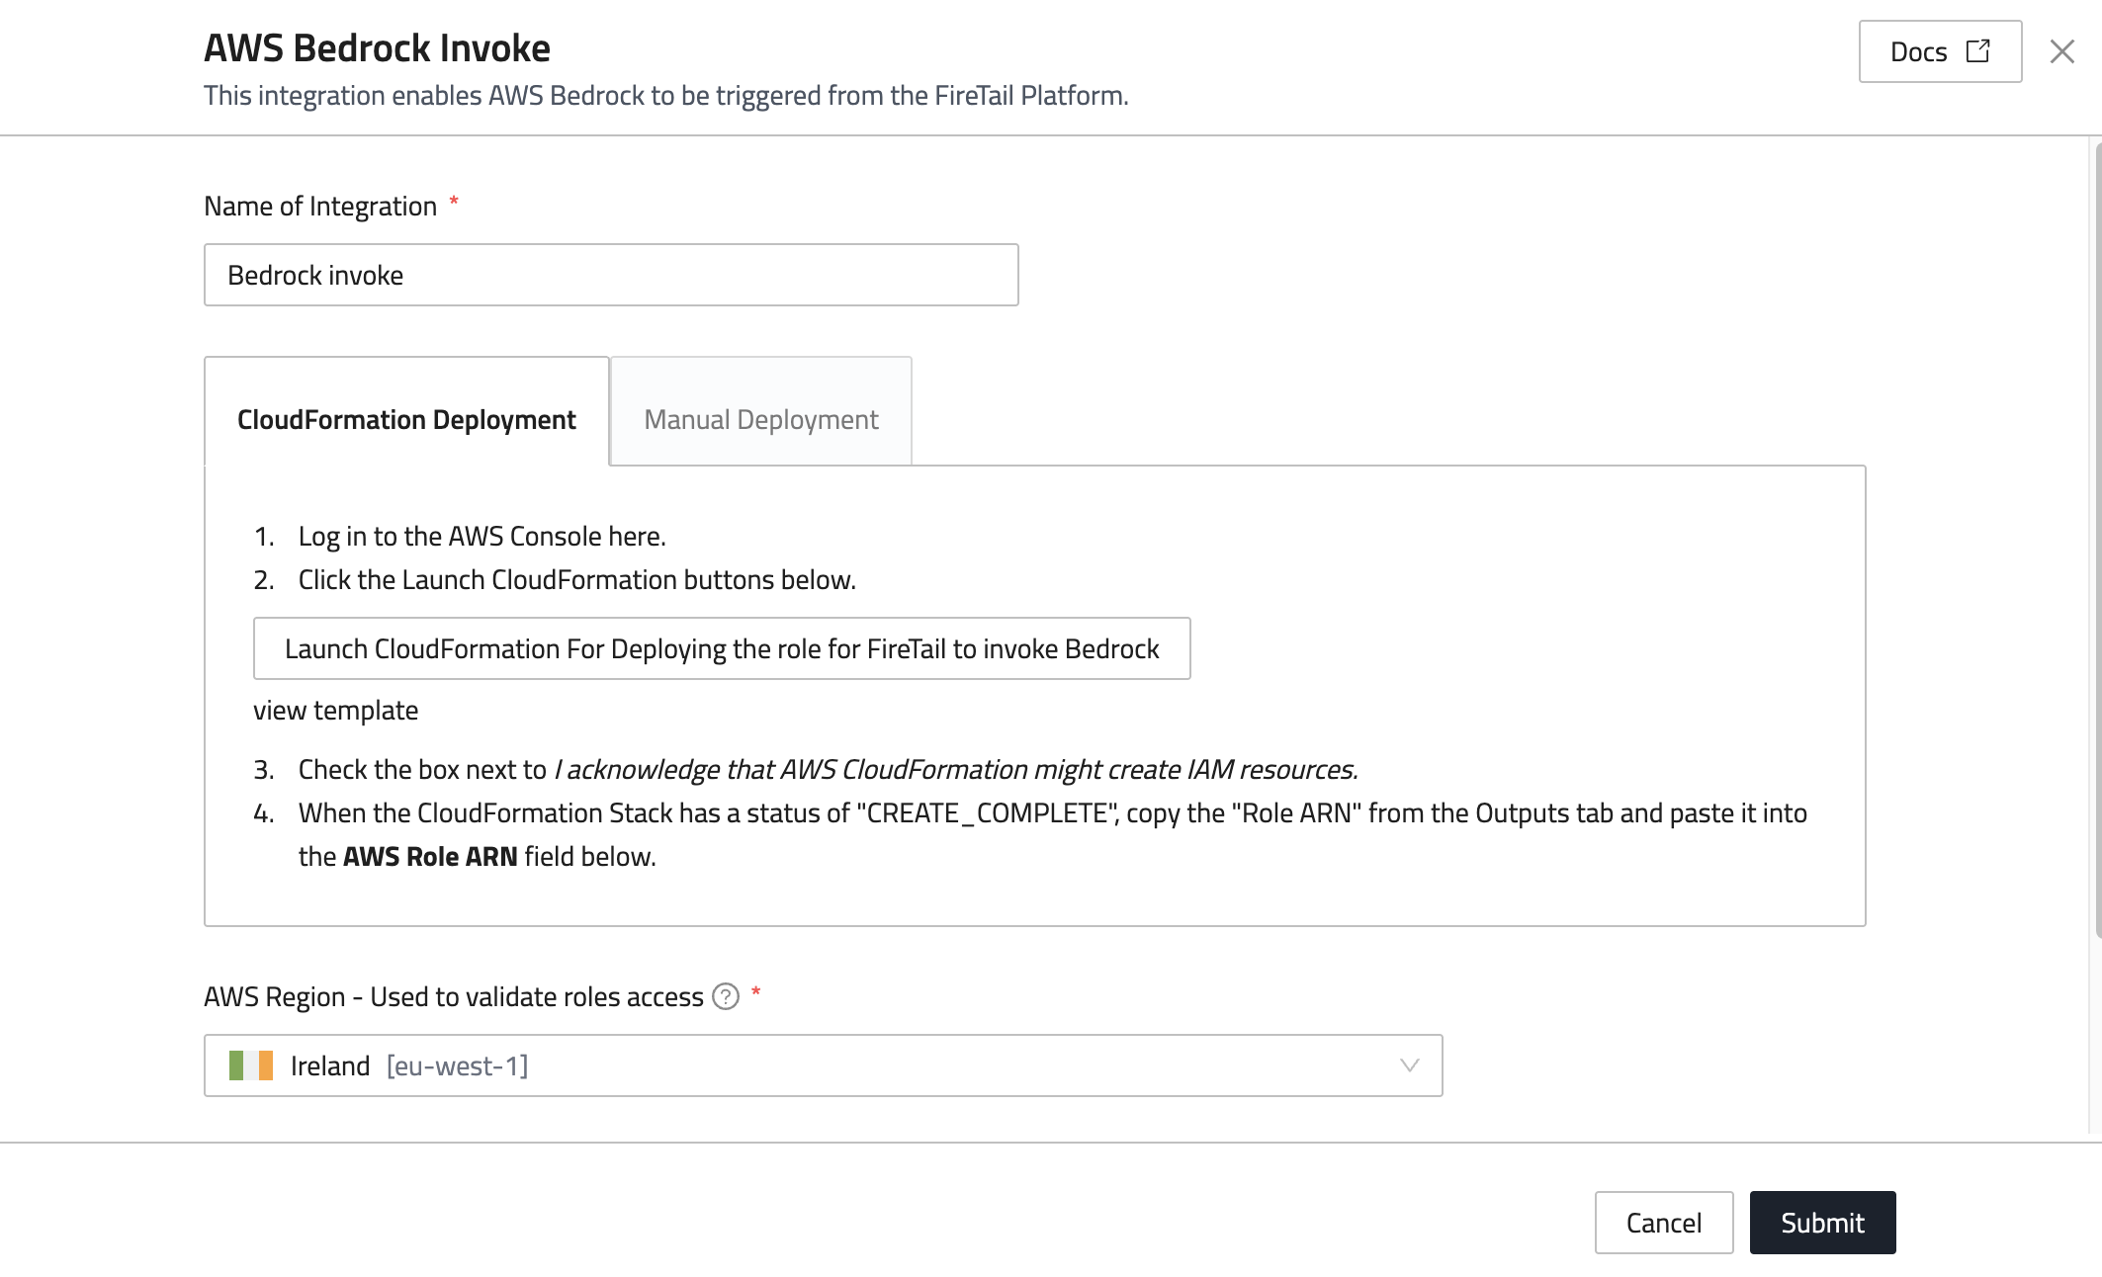Select the CloudFormation Deployment tab

(406, 420)
